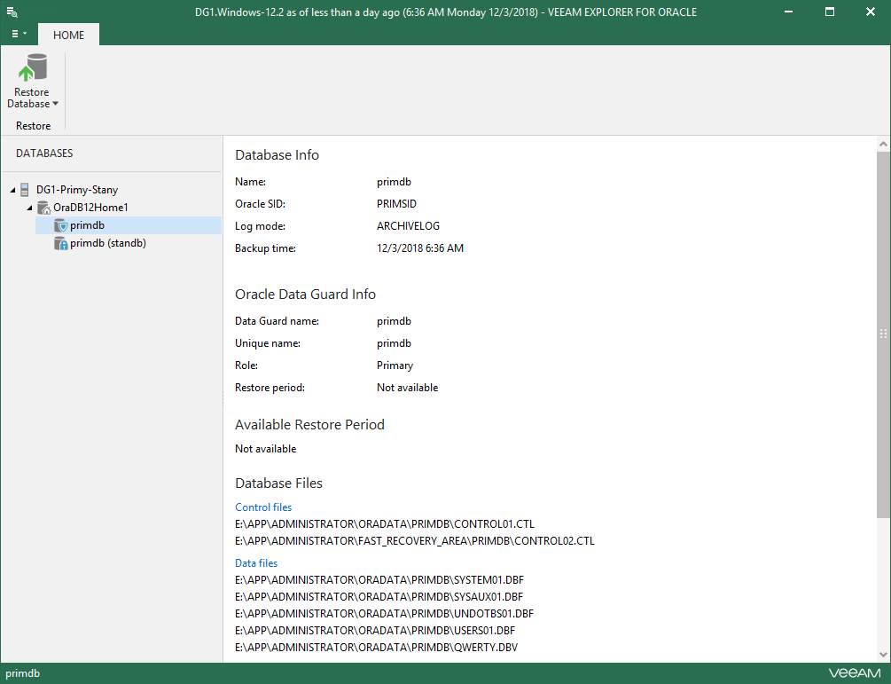Click the Backup time value 12/3/2018 6:36 AM
The image size is (891, 684).
click(420, 248)
